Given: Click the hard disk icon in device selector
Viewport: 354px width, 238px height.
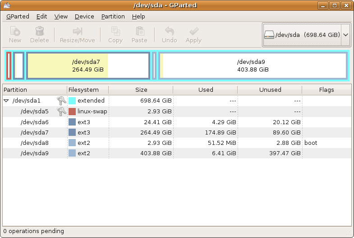Looking at the screenshot, I should 269,35.
